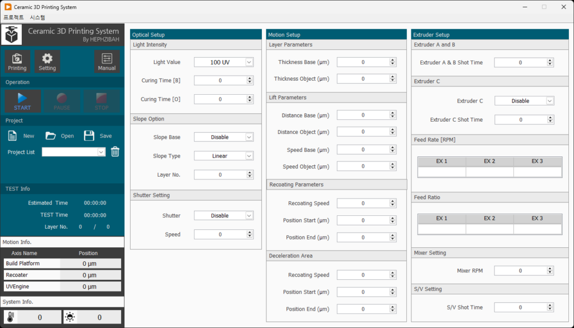
Task: Expand the Extruder C dropdown
Action: [549, 101]
